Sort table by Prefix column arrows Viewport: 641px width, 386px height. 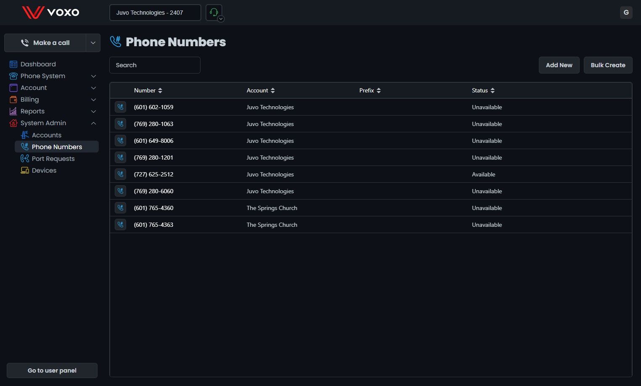pos(379,91)
